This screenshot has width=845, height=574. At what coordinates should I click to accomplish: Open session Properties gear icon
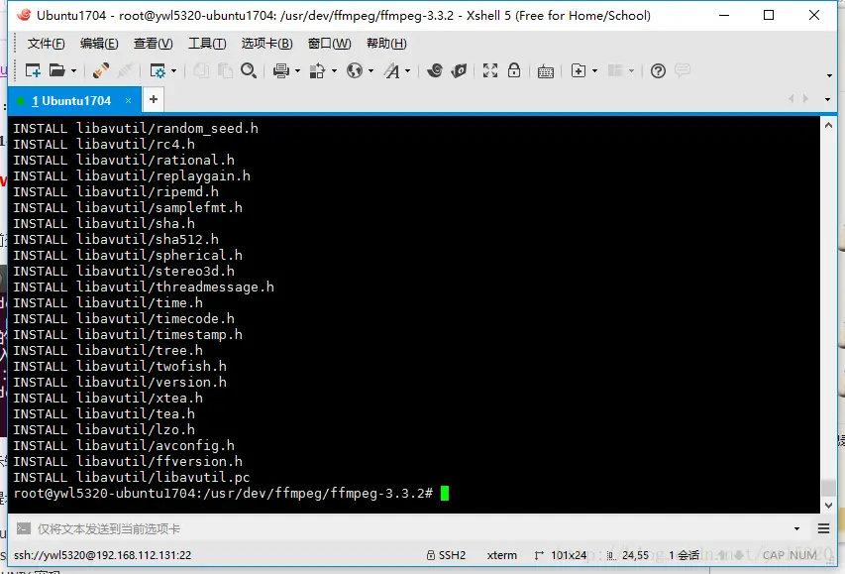[x=158, y=70]
